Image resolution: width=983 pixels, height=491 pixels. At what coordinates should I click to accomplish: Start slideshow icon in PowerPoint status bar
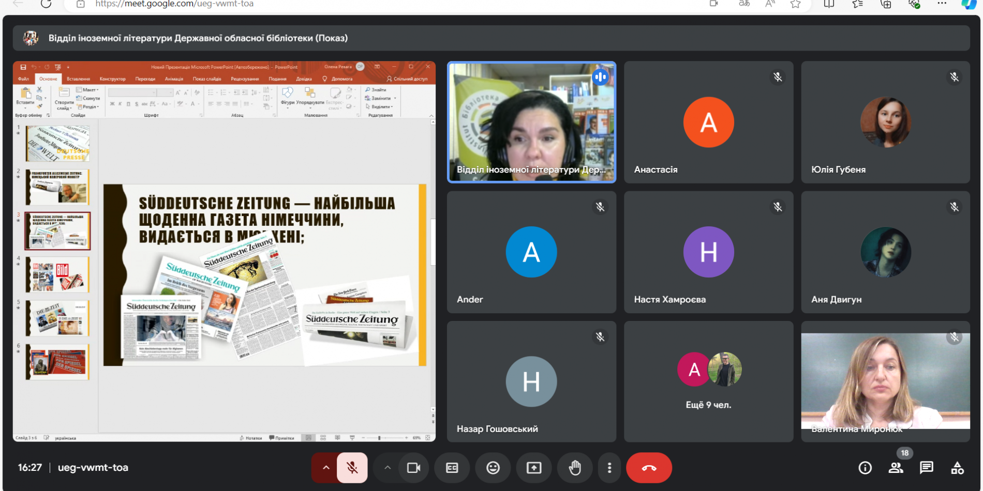(x=352, y=438)
